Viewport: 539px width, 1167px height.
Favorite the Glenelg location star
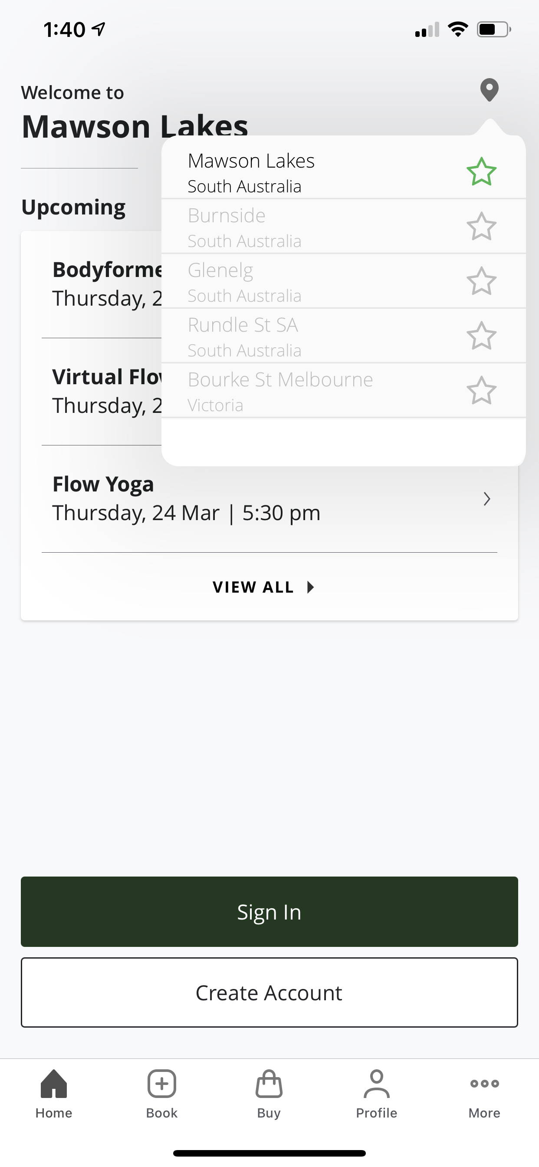tap(481, 281)
